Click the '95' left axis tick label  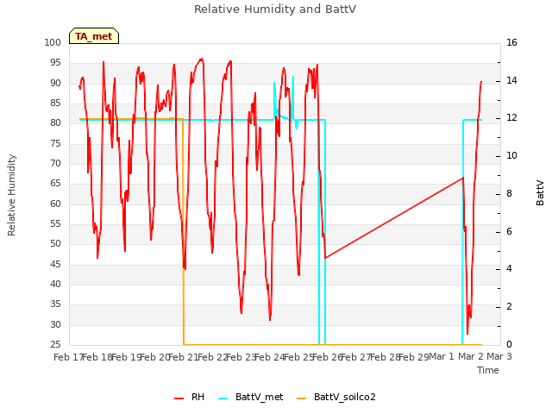(x=55, y=63)
